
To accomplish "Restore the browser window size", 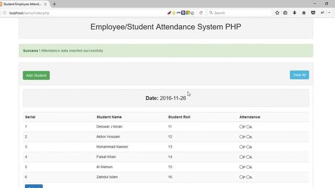I will tap(327, 4).
